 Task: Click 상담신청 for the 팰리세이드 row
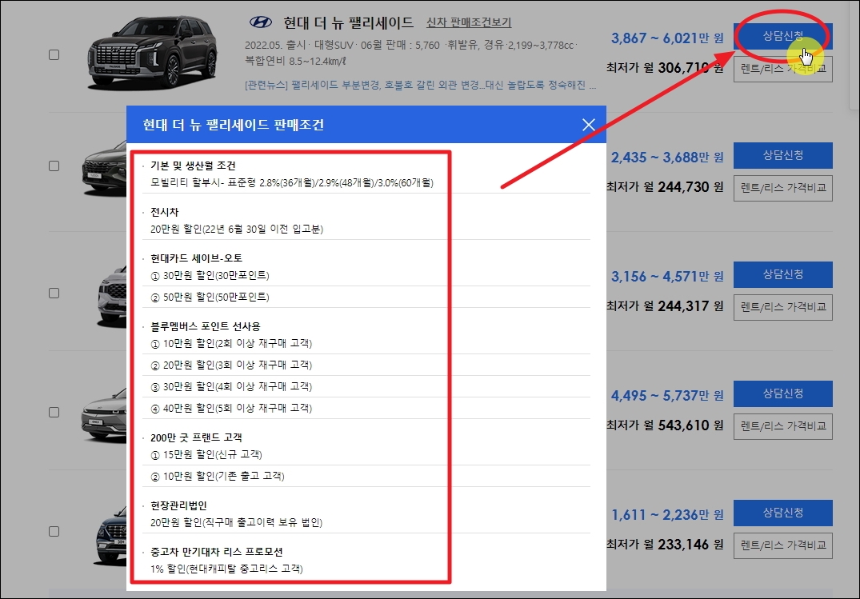[x=782, y=36]
